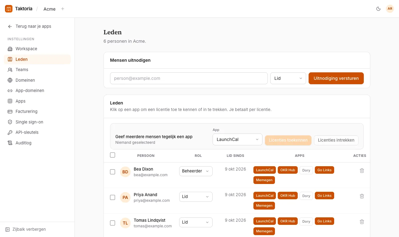Open the invite role dropdown Lid

click(288, 78)
